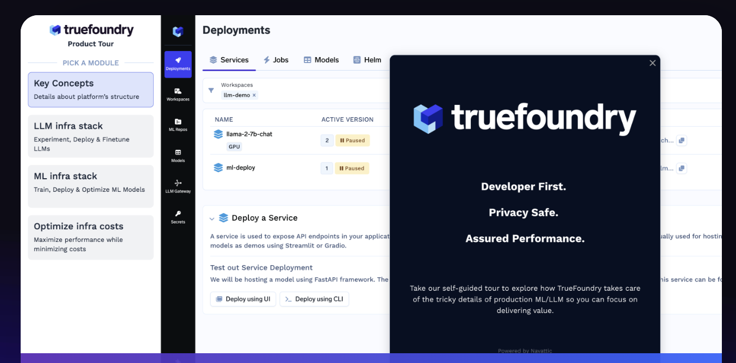The height and width of the screenshot is (363, 736).
Task: Switch to the Jobs tab
Action: click(276, 60)
